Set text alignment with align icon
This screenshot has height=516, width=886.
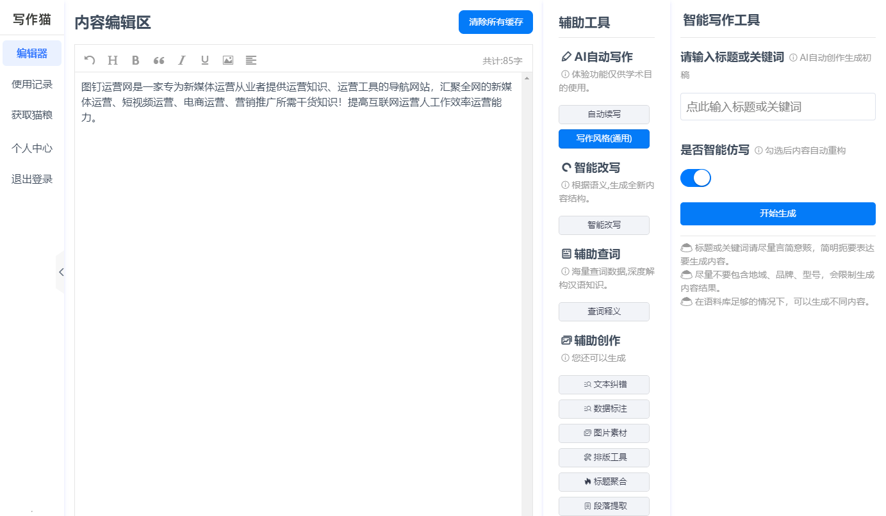tap(251, 60)
